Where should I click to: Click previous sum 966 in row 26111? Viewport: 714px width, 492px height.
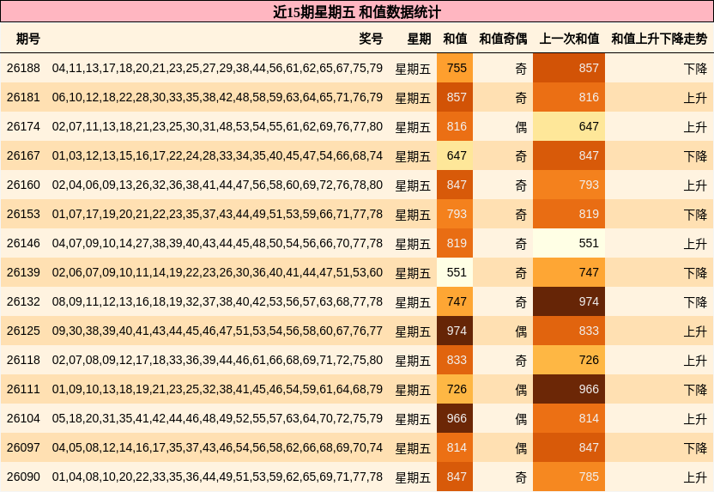pos(569,390)
